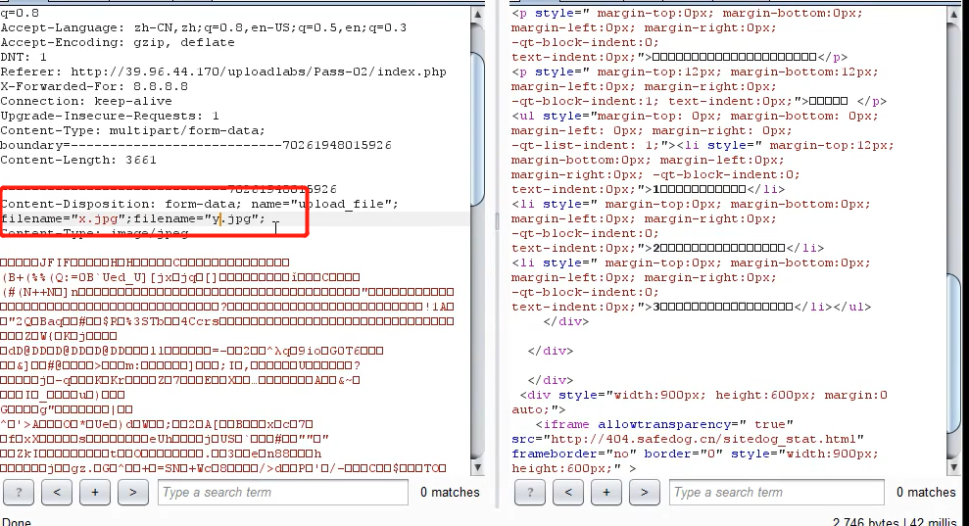Click the Referer header URL line
This screenshot has width=969, height=526.
(223, 72)
